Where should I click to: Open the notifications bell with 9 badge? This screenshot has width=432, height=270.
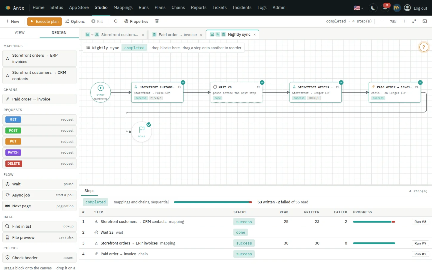pos(385,8)
